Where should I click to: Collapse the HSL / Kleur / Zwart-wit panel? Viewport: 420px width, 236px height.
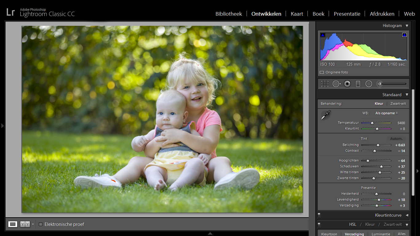point(407,225)
